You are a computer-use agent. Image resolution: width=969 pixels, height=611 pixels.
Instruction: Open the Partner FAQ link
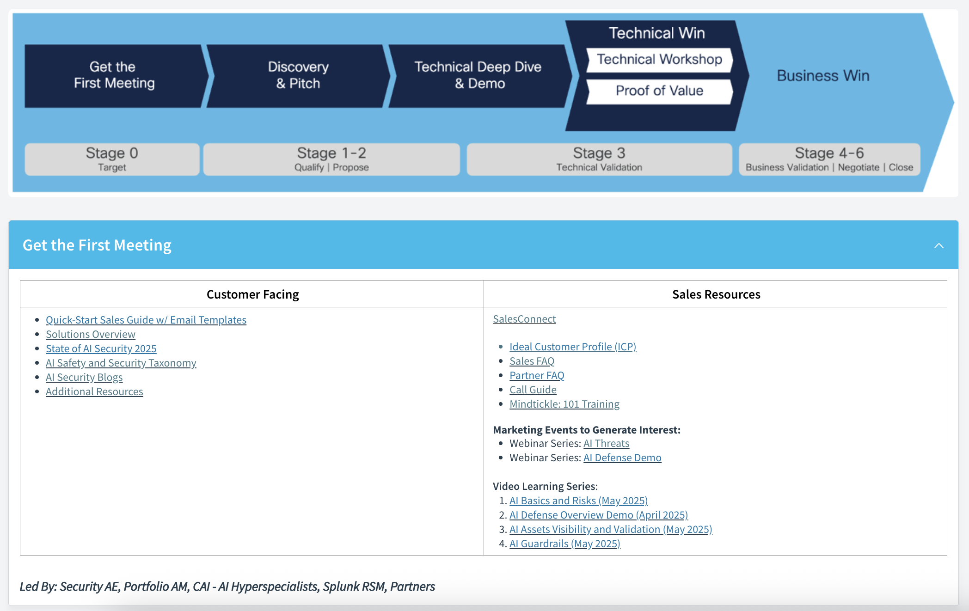tap(537, 375)
